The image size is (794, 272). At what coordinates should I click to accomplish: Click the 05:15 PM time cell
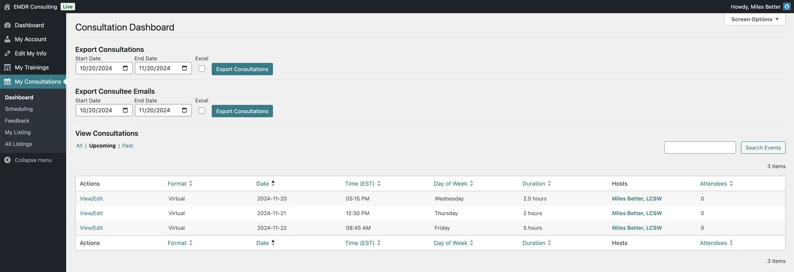tap(357, 199)
